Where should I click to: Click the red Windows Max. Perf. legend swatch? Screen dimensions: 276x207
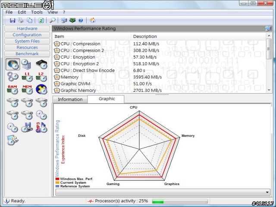57,179
